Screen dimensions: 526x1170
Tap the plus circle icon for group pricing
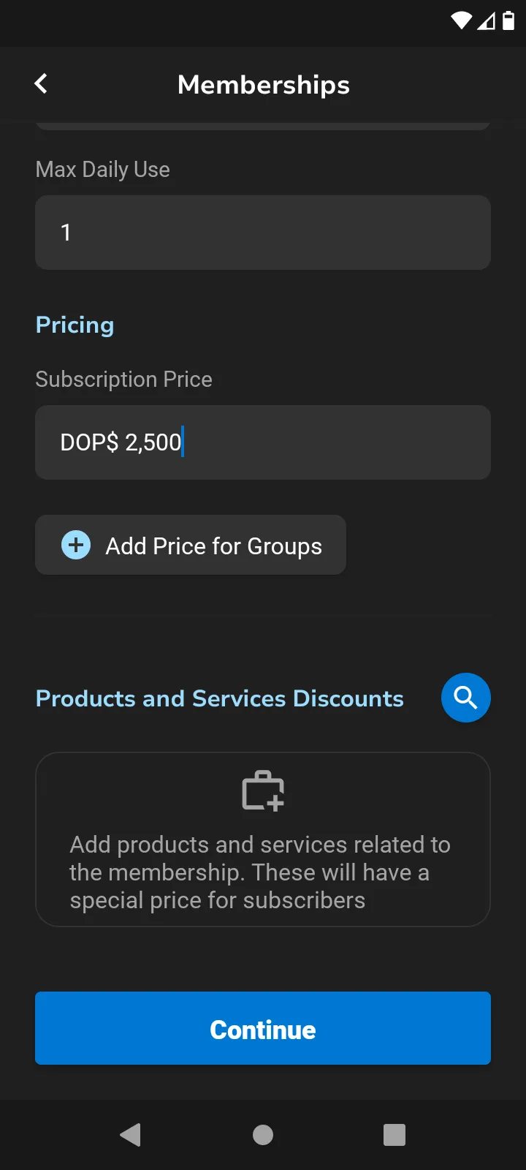click(x=76, y=546)
